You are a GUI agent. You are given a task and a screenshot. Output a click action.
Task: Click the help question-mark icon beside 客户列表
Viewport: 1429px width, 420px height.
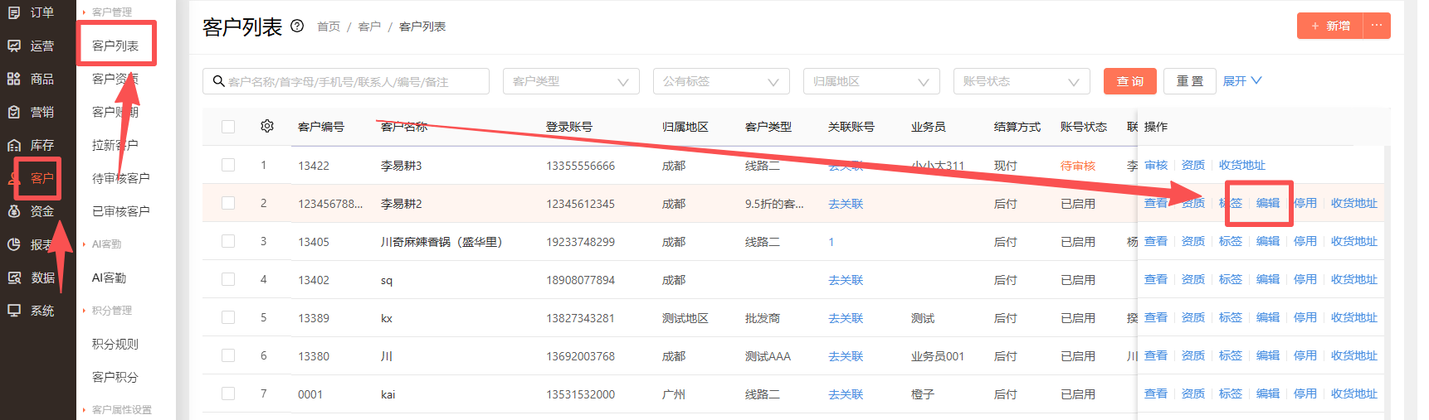point(297,27)
